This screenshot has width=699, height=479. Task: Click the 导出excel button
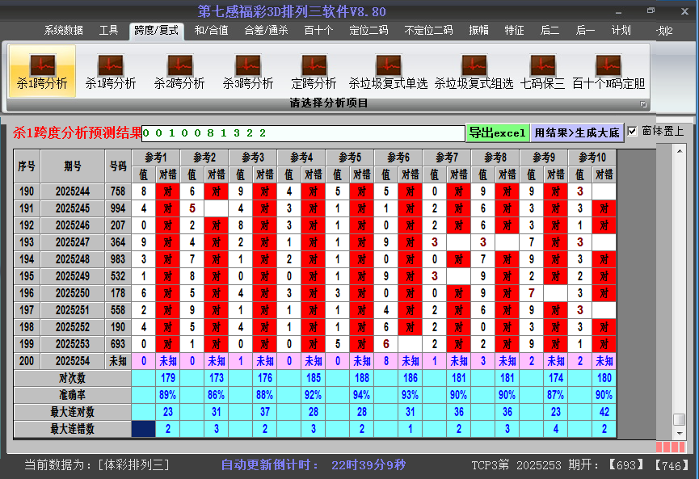coord(497,132)
